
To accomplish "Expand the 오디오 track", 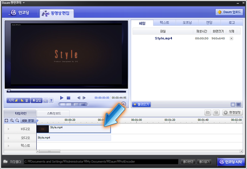I will pyautogui.click(x=8, y=138).
